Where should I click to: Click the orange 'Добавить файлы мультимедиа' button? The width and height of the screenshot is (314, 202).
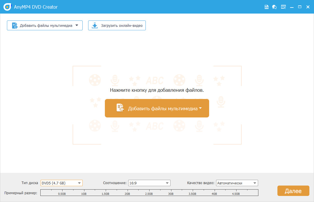[157, 108]
